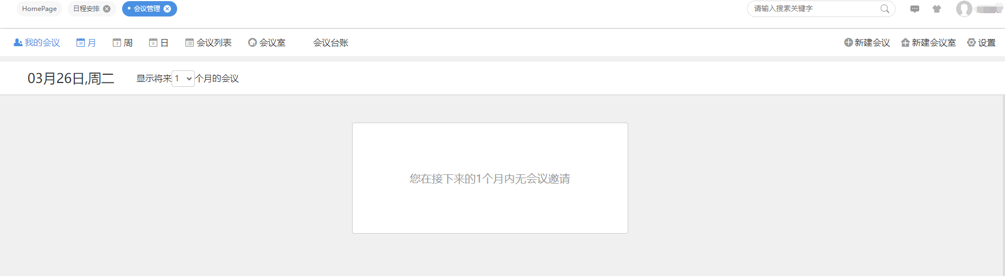1005x276 pixels.
Task: Close the 日程安排 tab
Action: tap(107, 9)
